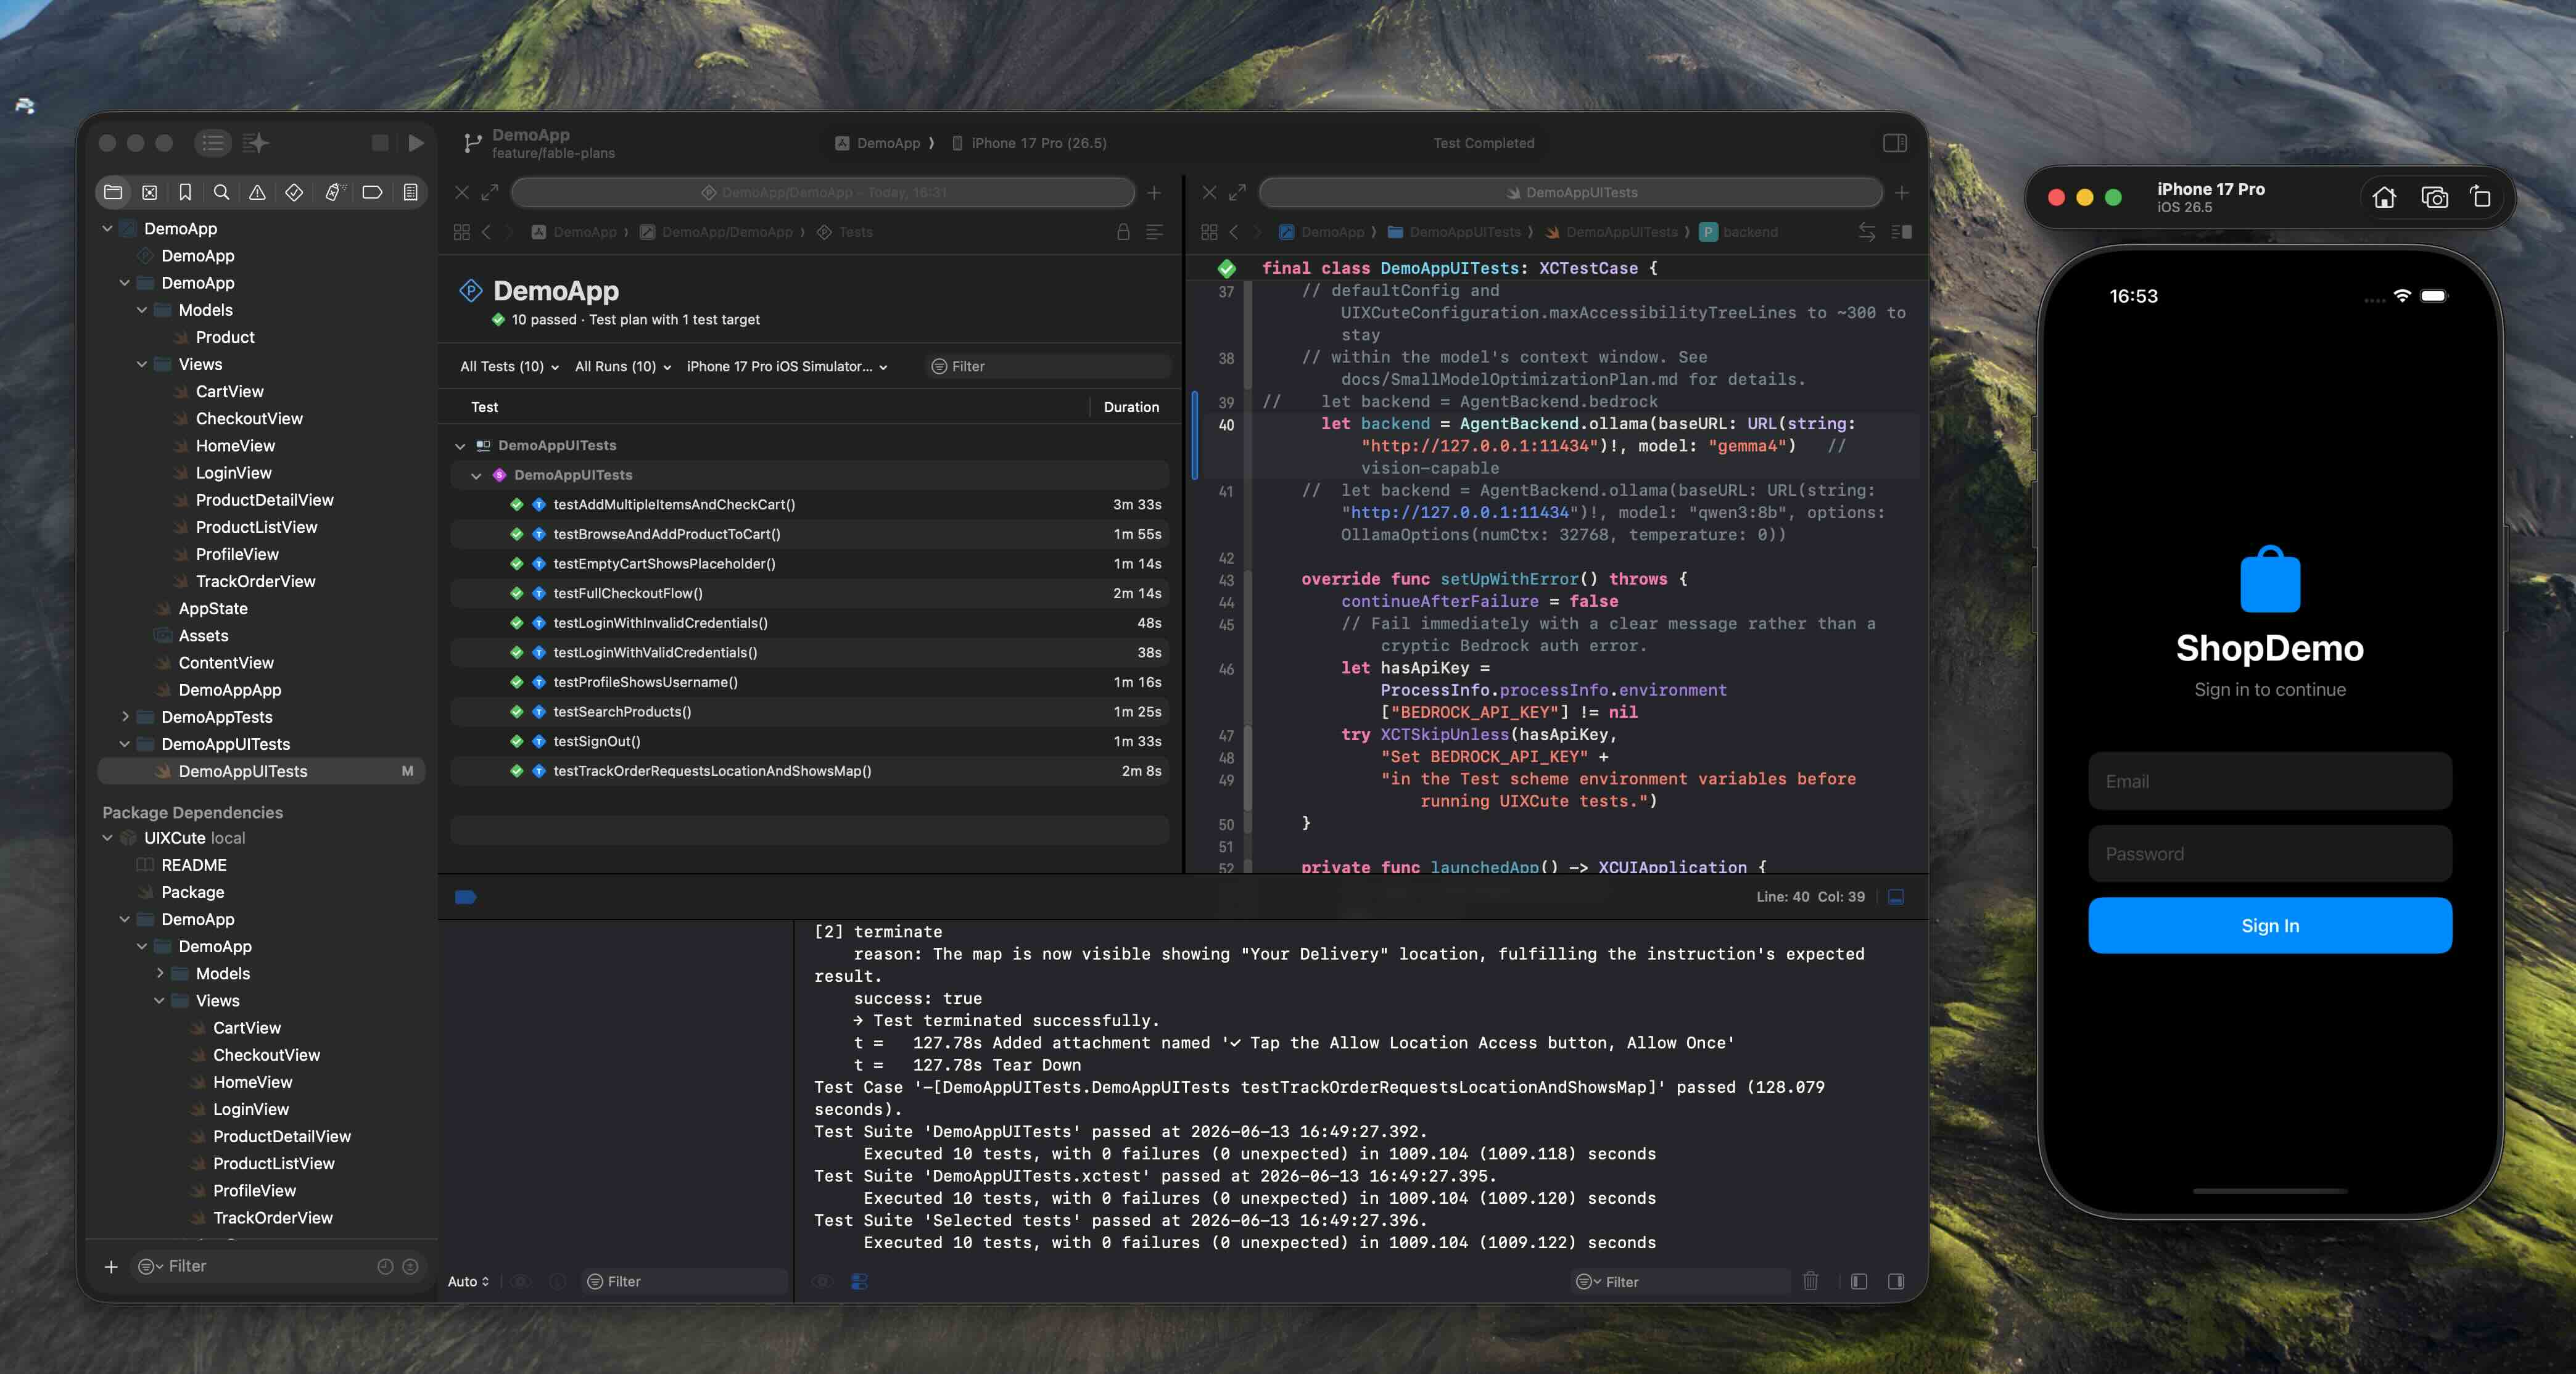The height and width of the screenshot is (1374, 2576).
Task: Click the Simulator Home button icon
Action: pyautogui.click(x=2384, y=197)
